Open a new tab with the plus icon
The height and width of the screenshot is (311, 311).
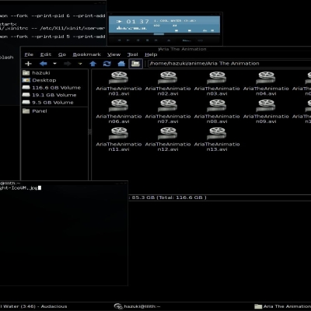pyautogui.click(x=28, y=64)
